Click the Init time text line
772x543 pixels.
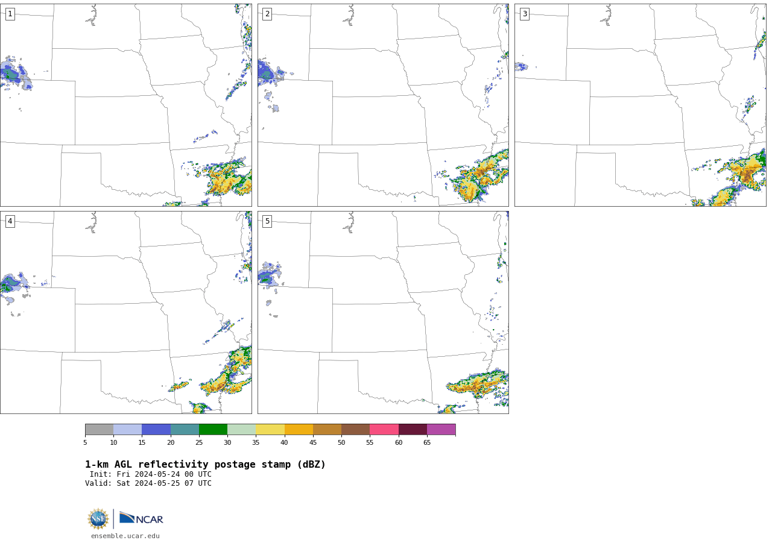click(x=151, y=474)
